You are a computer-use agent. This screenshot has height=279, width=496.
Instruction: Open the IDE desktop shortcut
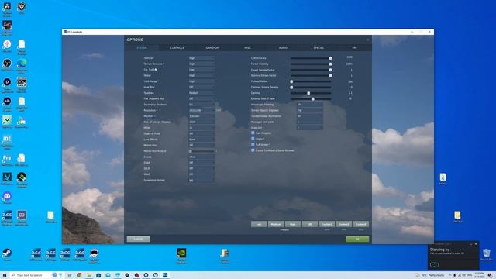pyautogui.click(x=7, y=140)
